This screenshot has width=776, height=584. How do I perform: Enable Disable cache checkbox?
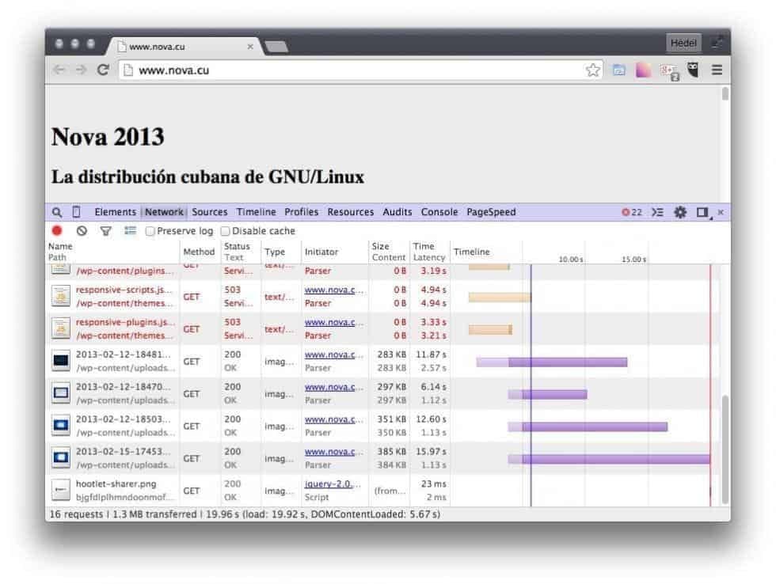[225, 231]
